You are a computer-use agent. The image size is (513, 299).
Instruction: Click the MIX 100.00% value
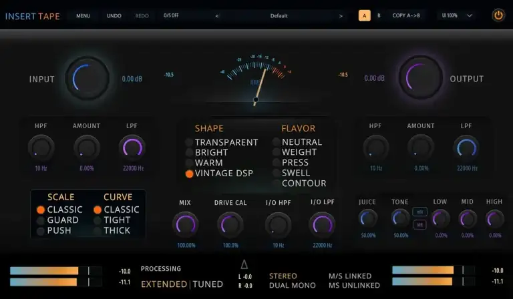tap(186, 246)
